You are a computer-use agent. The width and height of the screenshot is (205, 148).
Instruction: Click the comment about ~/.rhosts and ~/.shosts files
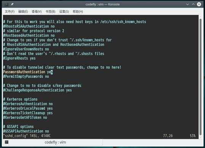pos(54,54)
